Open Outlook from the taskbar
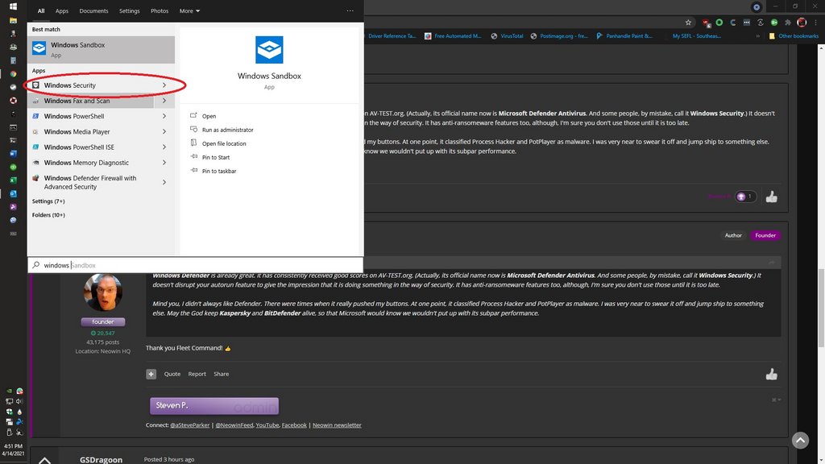The image size is (825, 464). [13, 193]
